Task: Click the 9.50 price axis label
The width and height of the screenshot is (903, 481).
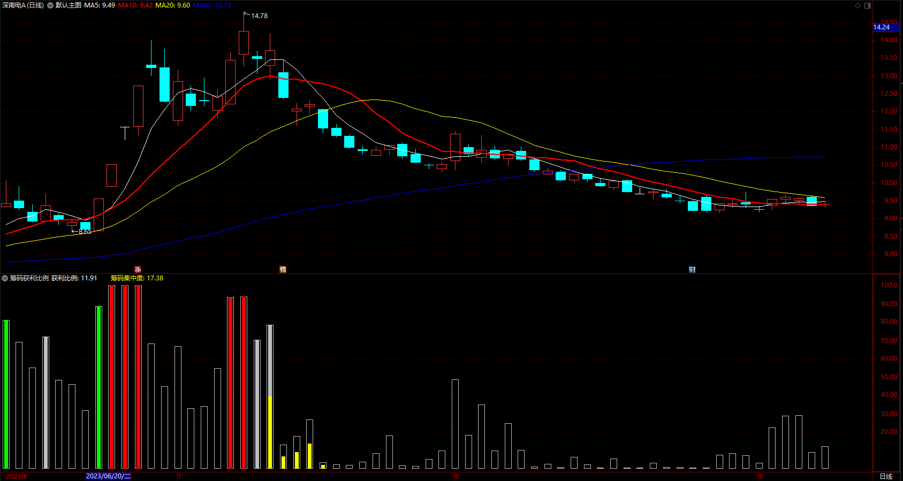Action: [891, 201]
